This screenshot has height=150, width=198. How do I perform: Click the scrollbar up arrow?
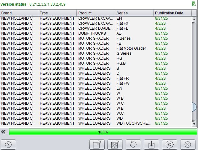point(194,19)
